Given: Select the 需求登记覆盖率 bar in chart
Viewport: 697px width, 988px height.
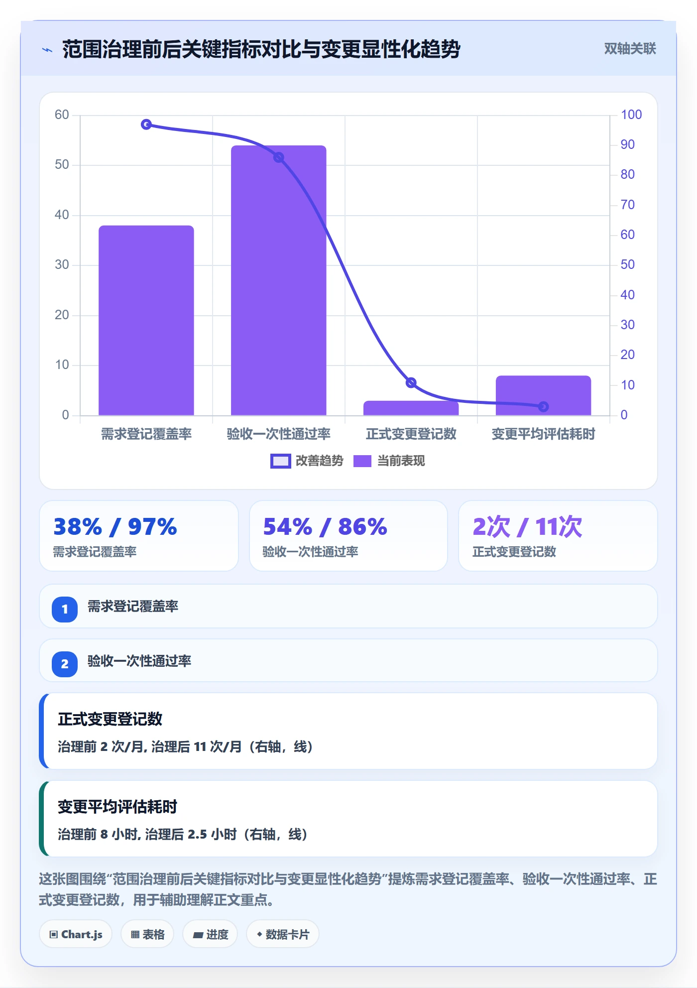Looking at the screenshot, I should 146,320.
